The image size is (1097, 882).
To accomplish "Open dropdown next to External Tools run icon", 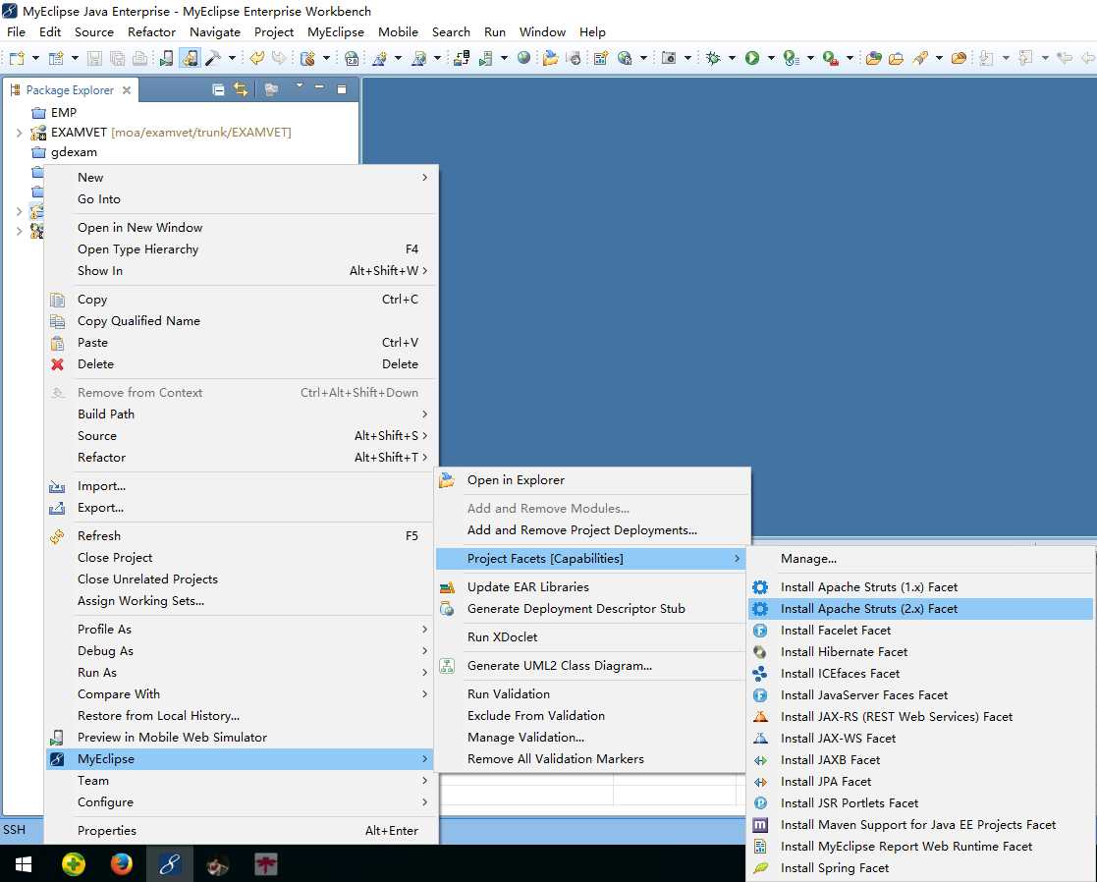I will tap(850, 58).
